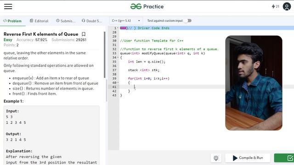
Task: Open the C++ (g++ 5.4) language dropdown
Action: point(126,21)
